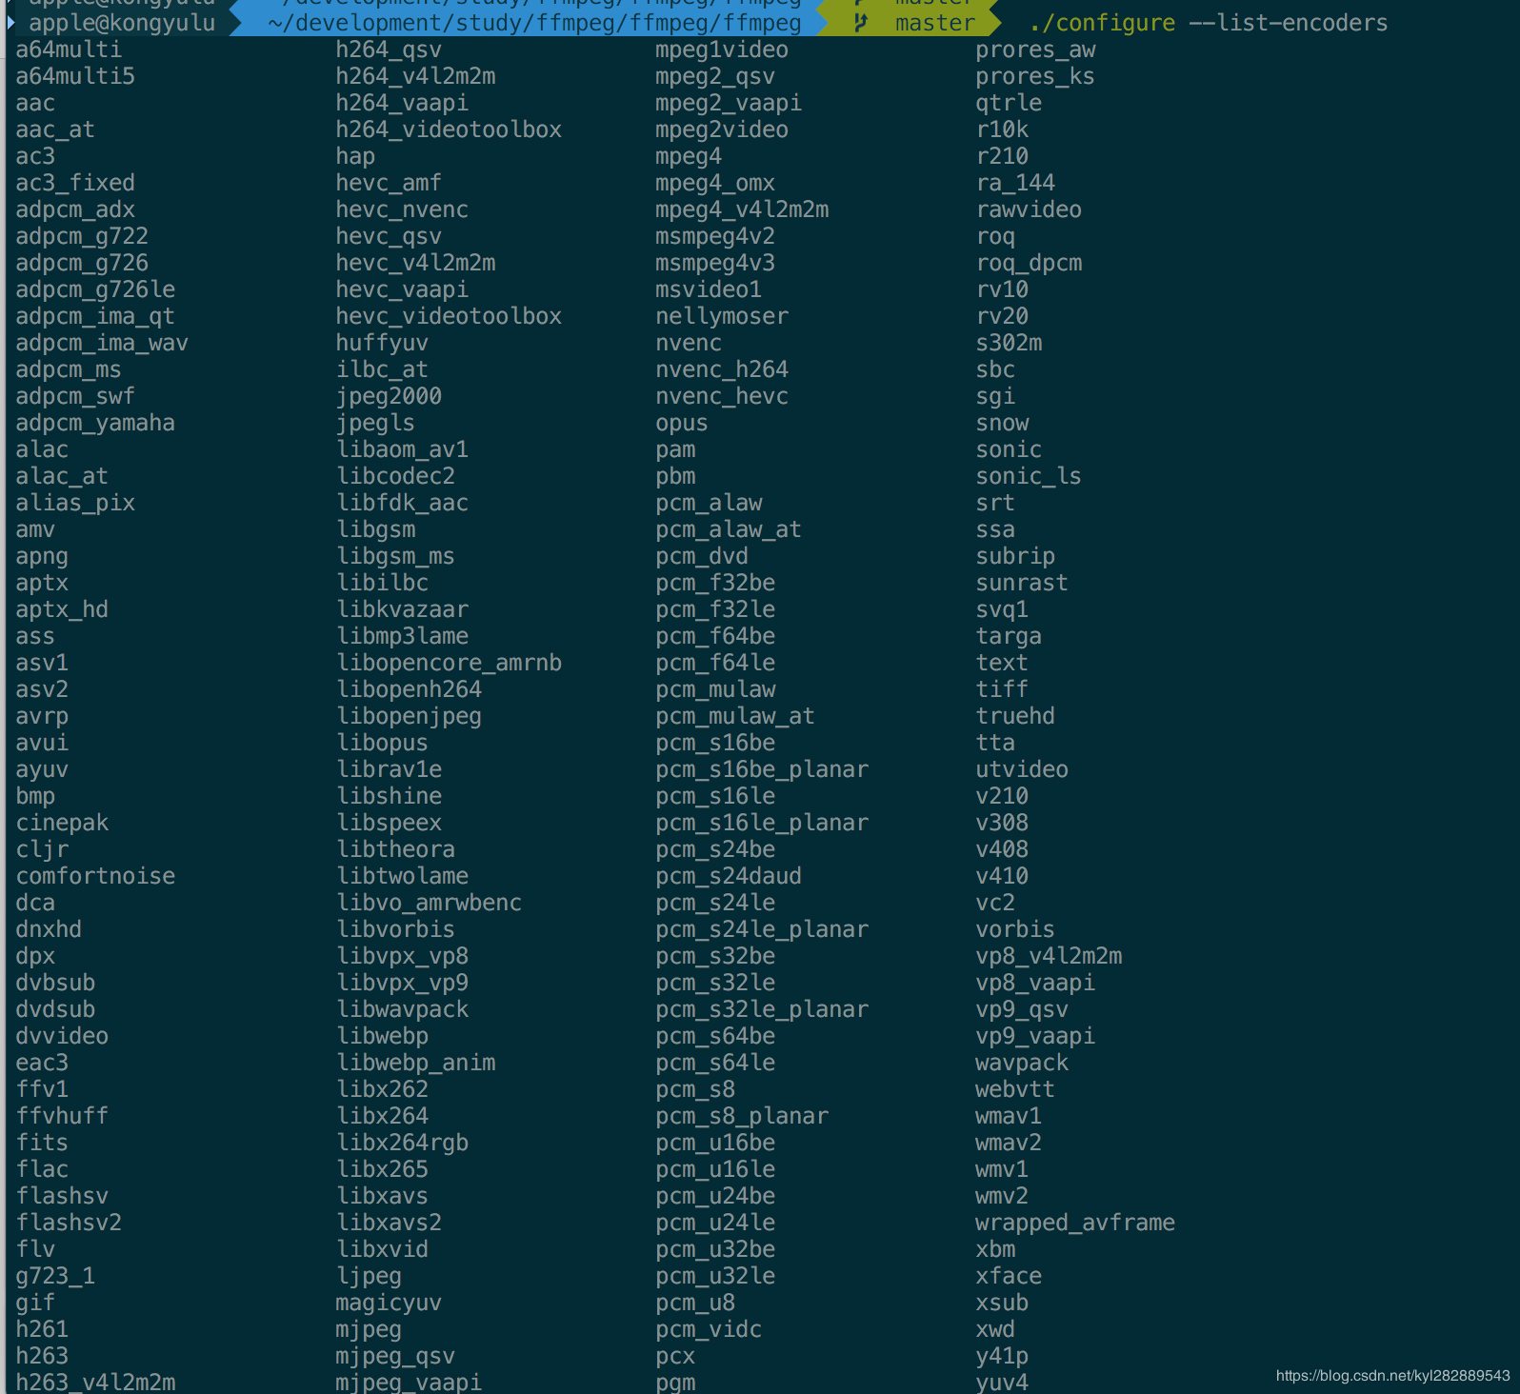Click the 'opus' encoder entry
This screenshot has width=1520, height=1394.
[x=682, y=423]
